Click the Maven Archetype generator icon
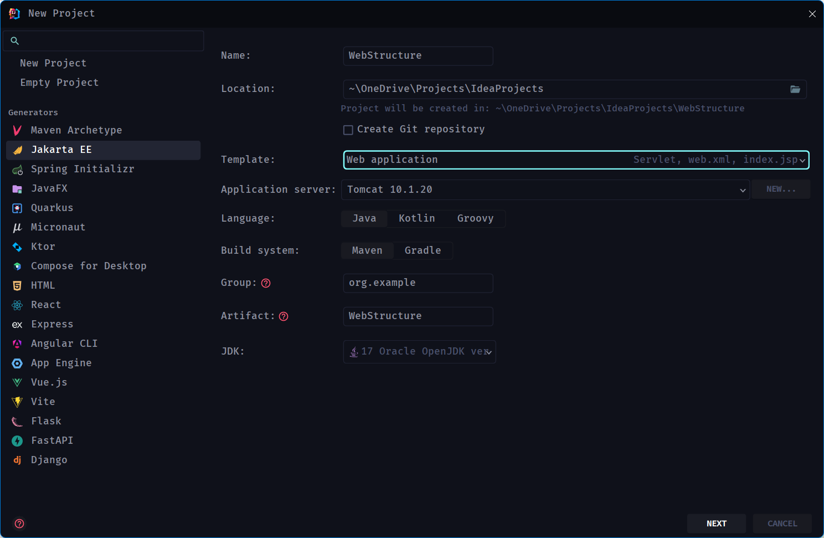824x538 pixels. tap(17, 130)
